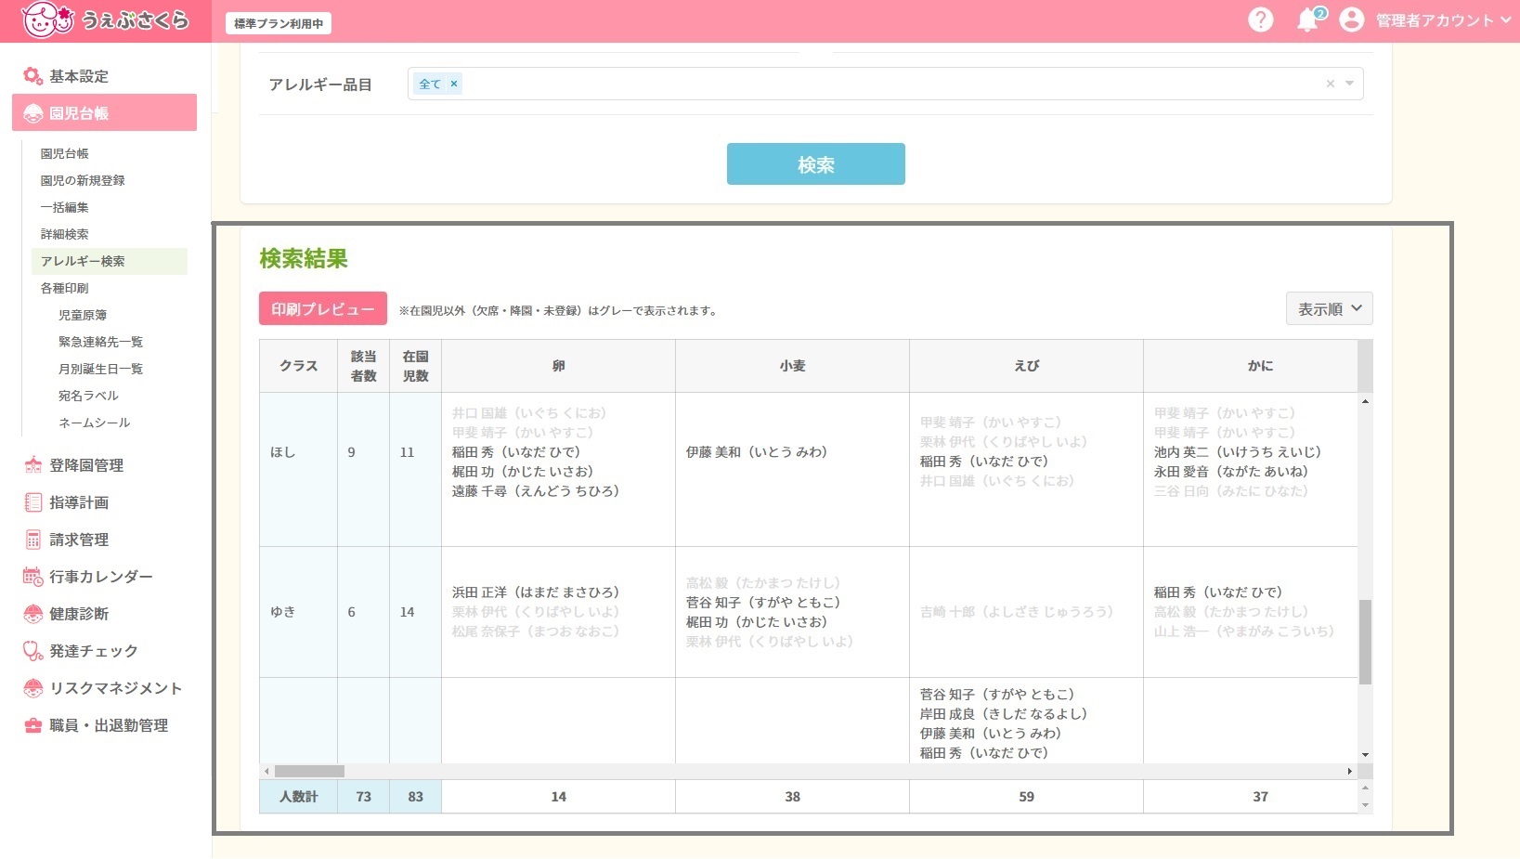Click the 検索 button

[x=815, y=163]
